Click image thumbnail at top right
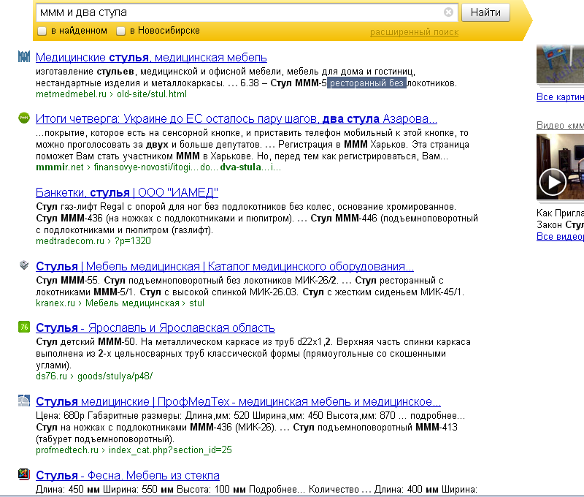The height and width of the screenshot is (497, 584). pyautogui.click(x=560, y=64)
